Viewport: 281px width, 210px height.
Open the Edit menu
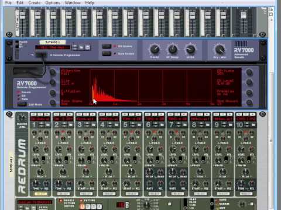click(x=20, y=3)
